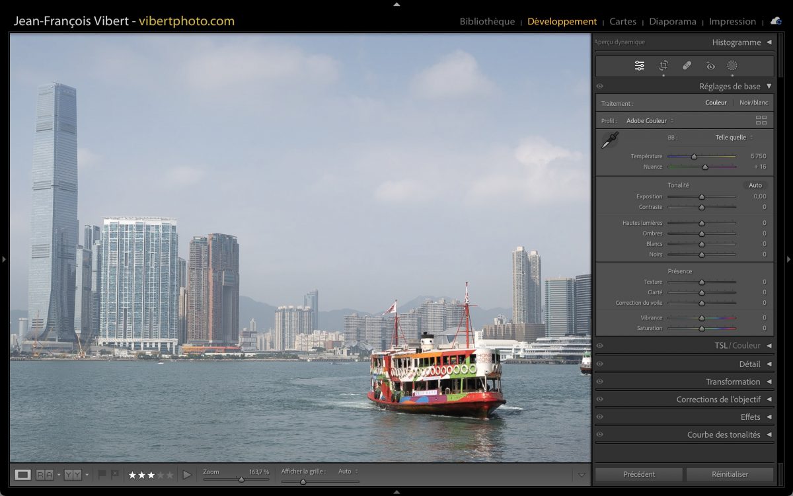Toggle visibility eye for TSL/Couleur panel
This screenshot has height=496, width=793.
600,346
